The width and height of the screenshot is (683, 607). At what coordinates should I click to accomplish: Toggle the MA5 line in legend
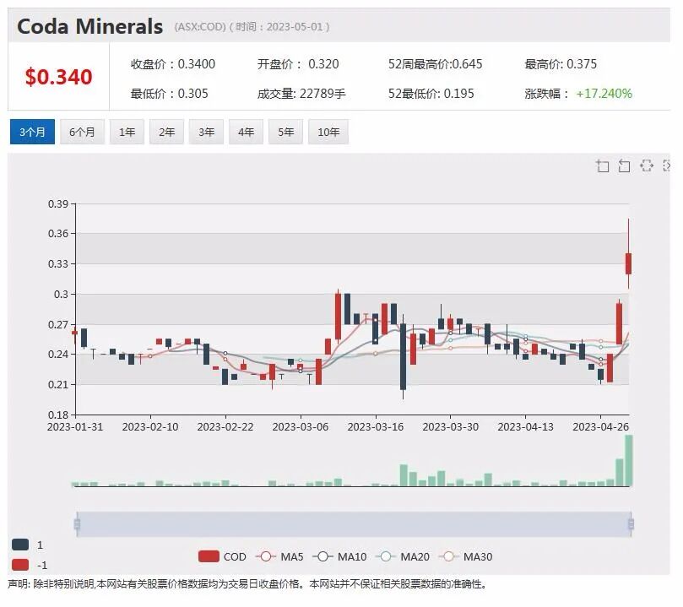coord(279,557)
